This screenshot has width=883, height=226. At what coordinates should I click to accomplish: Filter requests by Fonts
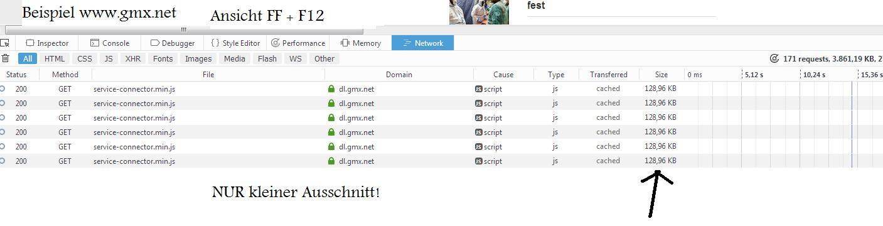[x=163, y=58]
